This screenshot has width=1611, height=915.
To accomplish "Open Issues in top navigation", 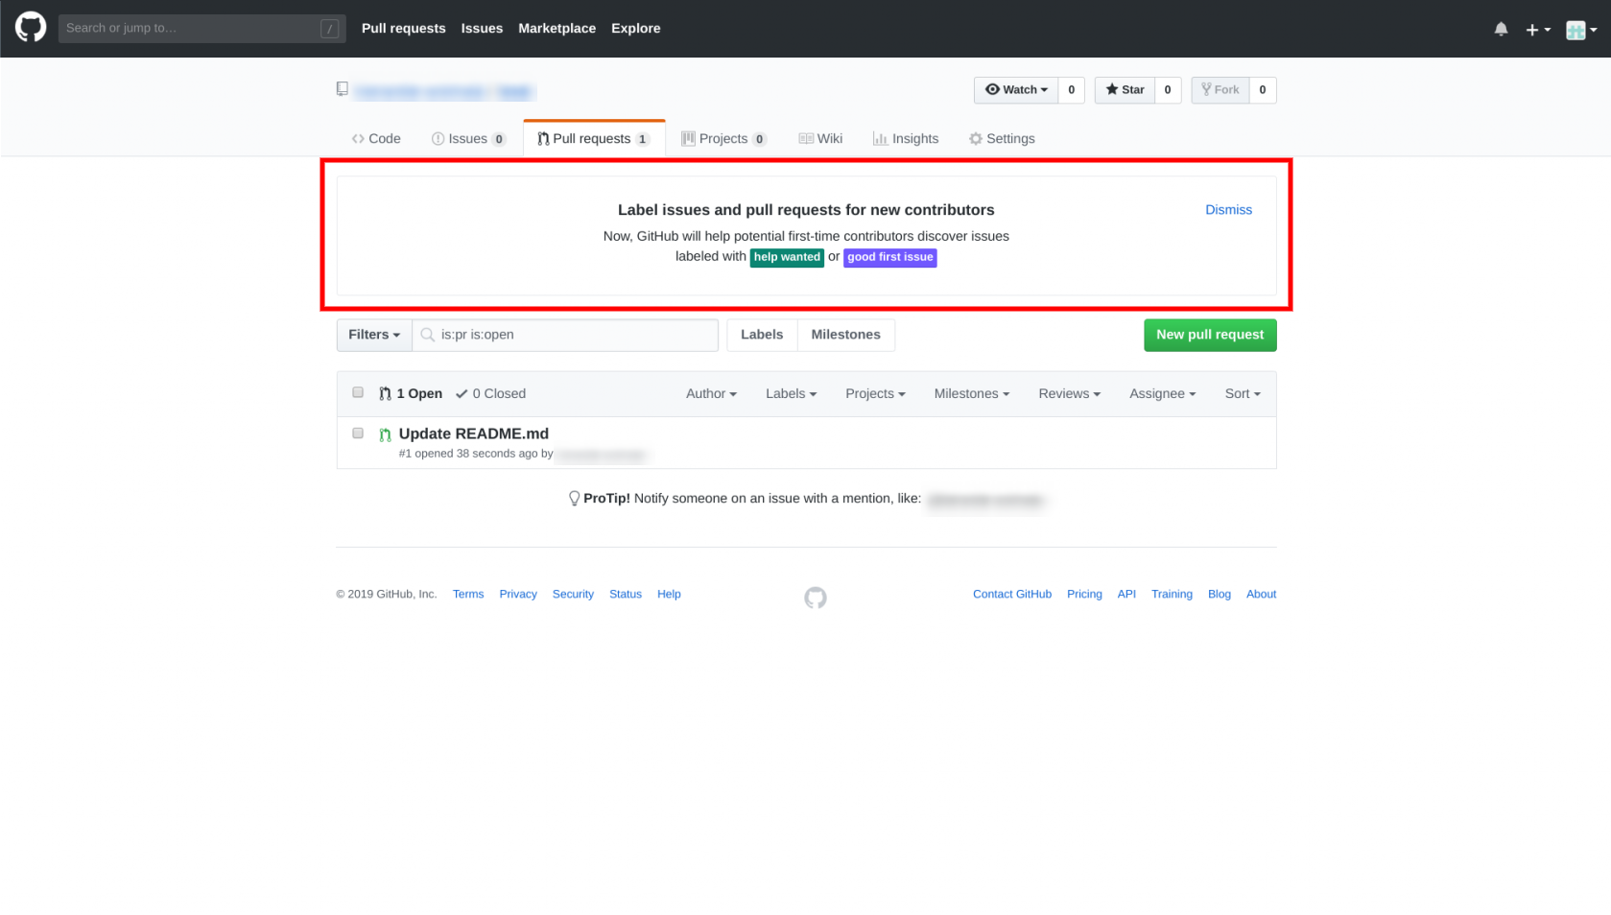I will (482, 29).
